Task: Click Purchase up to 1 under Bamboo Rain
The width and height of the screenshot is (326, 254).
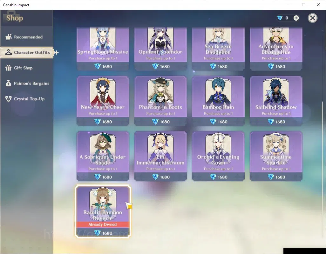Action: coord(218,114)
